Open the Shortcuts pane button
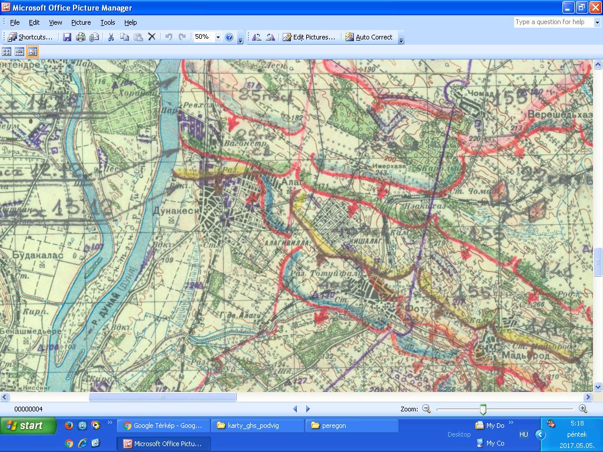The image size is (603, 452). pyautogui.click(x=30, y=37)
